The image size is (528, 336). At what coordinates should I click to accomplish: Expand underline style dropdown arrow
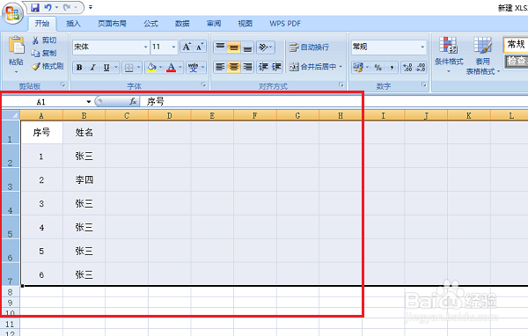coord(116,68)
